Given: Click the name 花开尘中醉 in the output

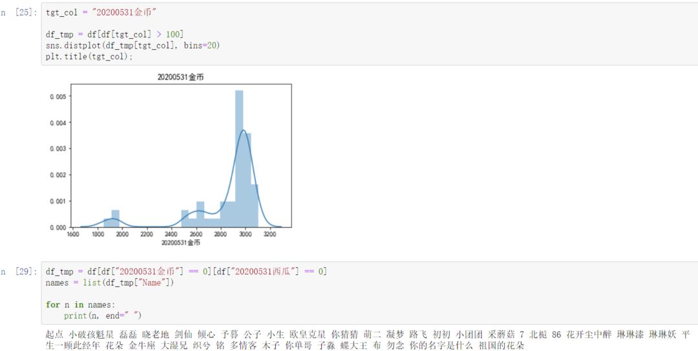Looking at the screenshot, I should click(x=589, y=334).
